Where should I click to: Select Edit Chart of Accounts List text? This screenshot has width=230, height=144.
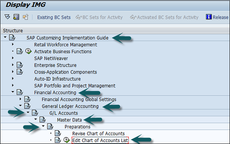(x=100, y=140)
